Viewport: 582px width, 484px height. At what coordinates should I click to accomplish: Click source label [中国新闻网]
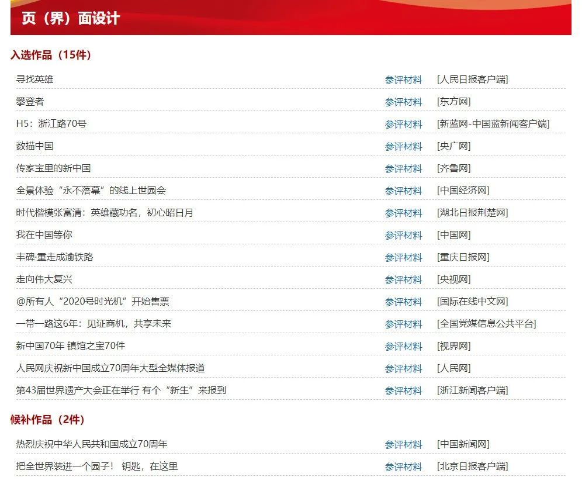coord(463,444)
